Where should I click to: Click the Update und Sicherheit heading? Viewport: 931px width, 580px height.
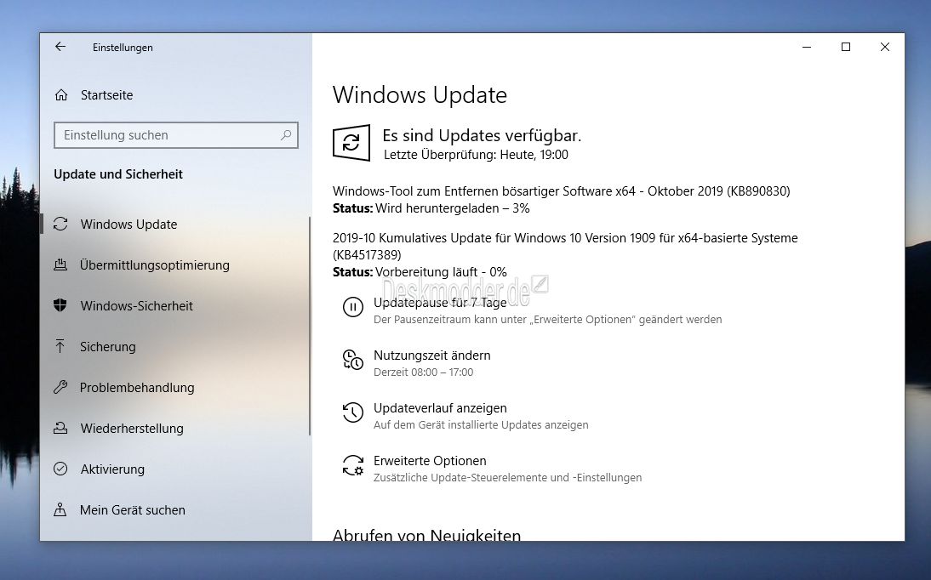point(118,174)
